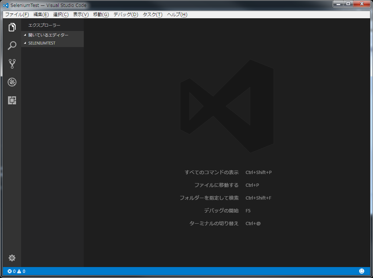Open the Source Control view icon
Viewport: 373px width, 278px height.
pos(12,64)
